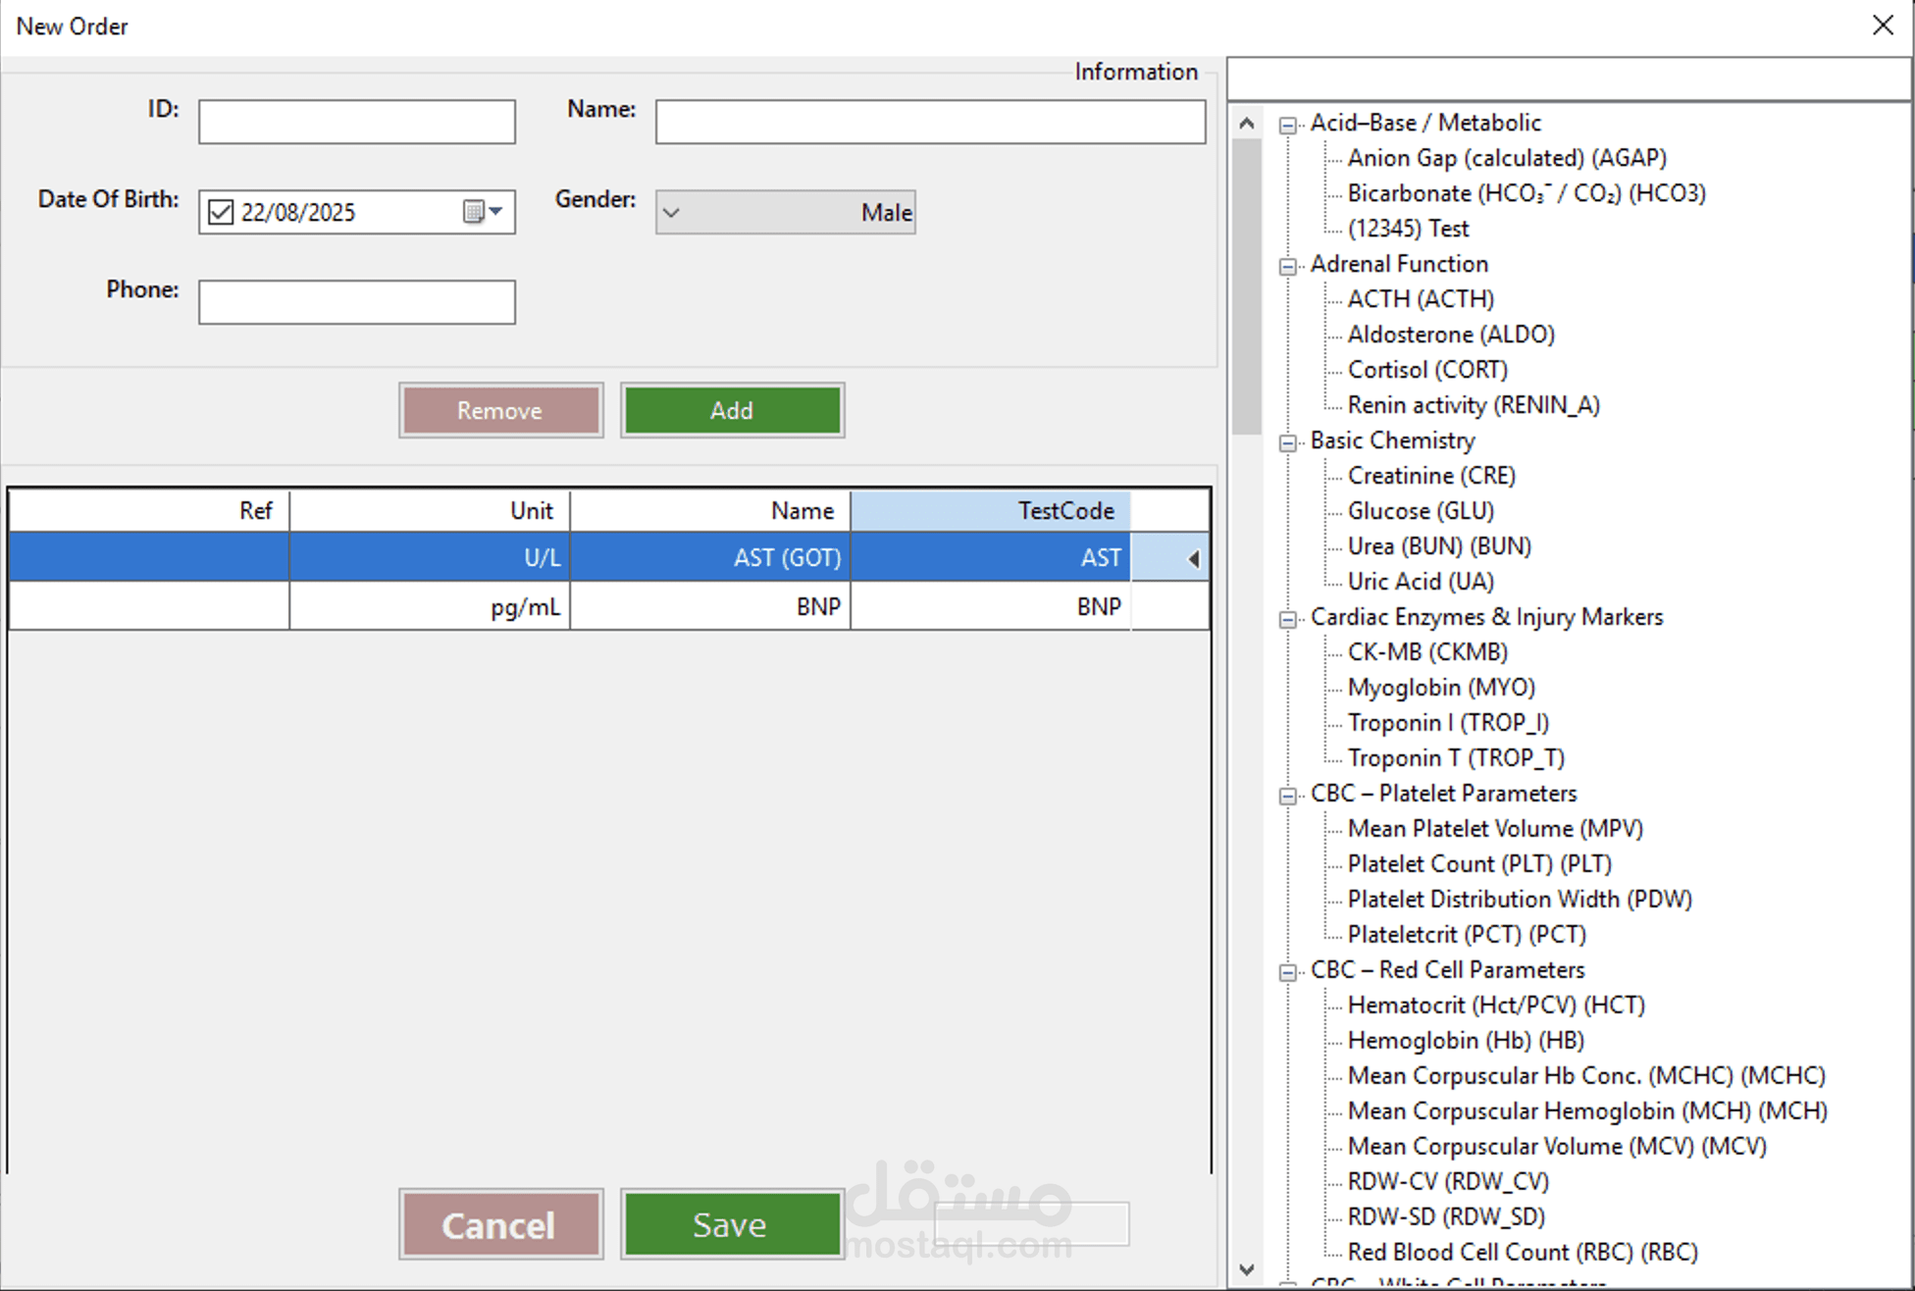Click the scroll up arrow of test list
The height and width of the screenshot is (1291, 1915).
[x=1246, y=124]
